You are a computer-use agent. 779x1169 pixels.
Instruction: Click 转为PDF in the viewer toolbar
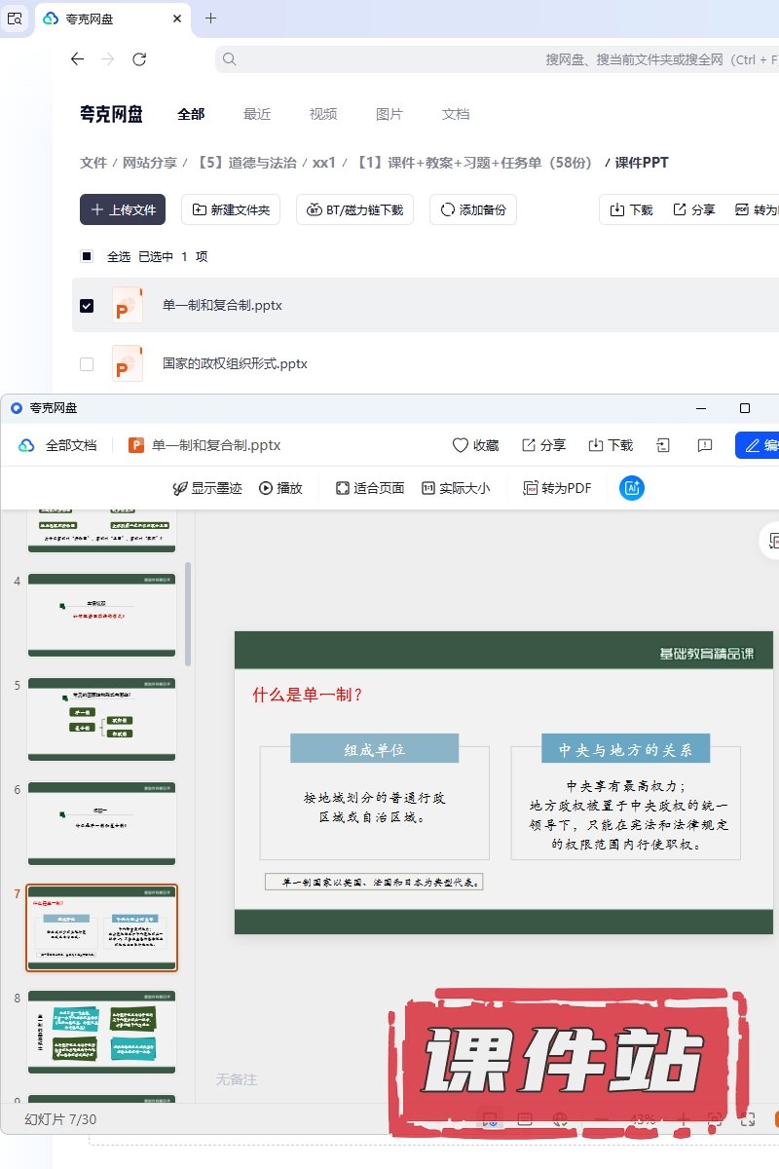tap(557, 488)
